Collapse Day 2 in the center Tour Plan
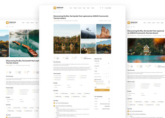 click(x=72, y=106)
